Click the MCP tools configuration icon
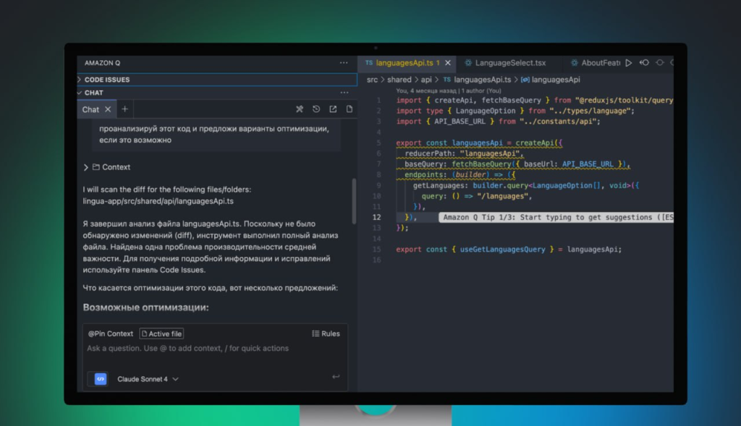This screenshot has width=741, height=426. (x=300, y=109)
